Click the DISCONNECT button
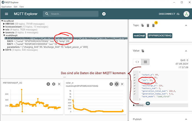Screen dimensions: 192x121 point(169,14)
